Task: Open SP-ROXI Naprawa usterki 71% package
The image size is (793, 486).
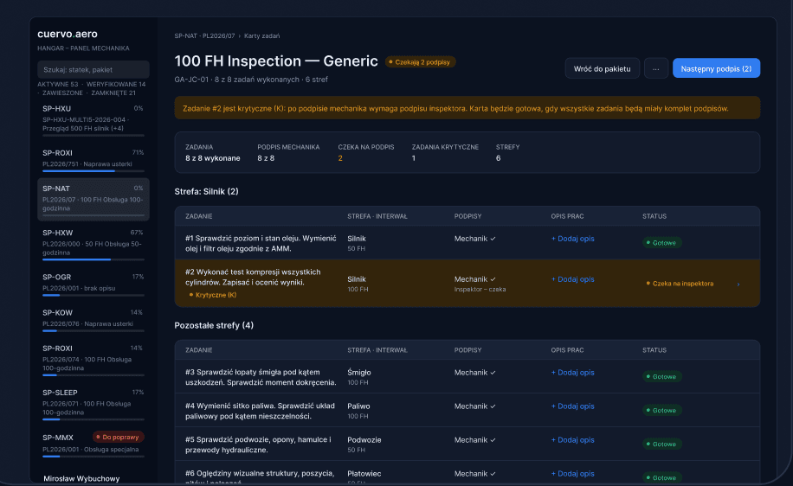Action: point(93,159)
